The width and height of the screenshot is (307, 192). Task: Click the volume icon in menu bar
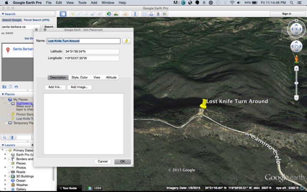[239, 3]
